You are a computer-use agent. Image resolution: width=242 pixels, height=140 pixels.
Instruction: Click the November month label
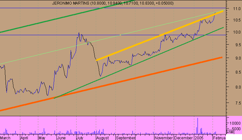[164, 138]
